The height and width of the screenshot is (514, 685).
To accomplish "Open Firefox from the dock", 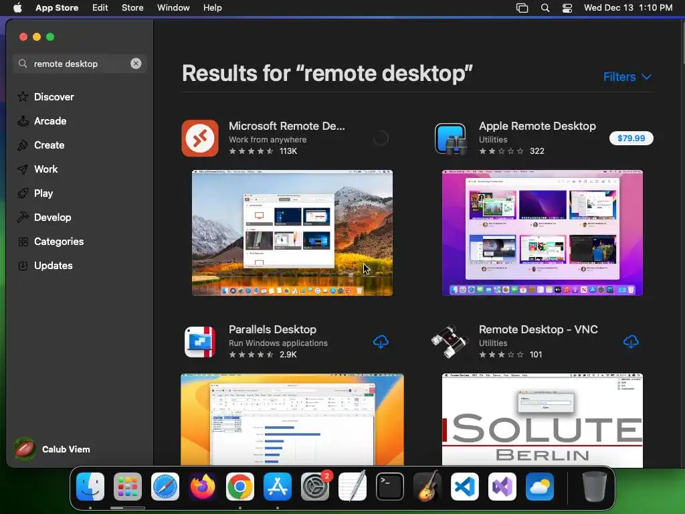I will (203, 487).
